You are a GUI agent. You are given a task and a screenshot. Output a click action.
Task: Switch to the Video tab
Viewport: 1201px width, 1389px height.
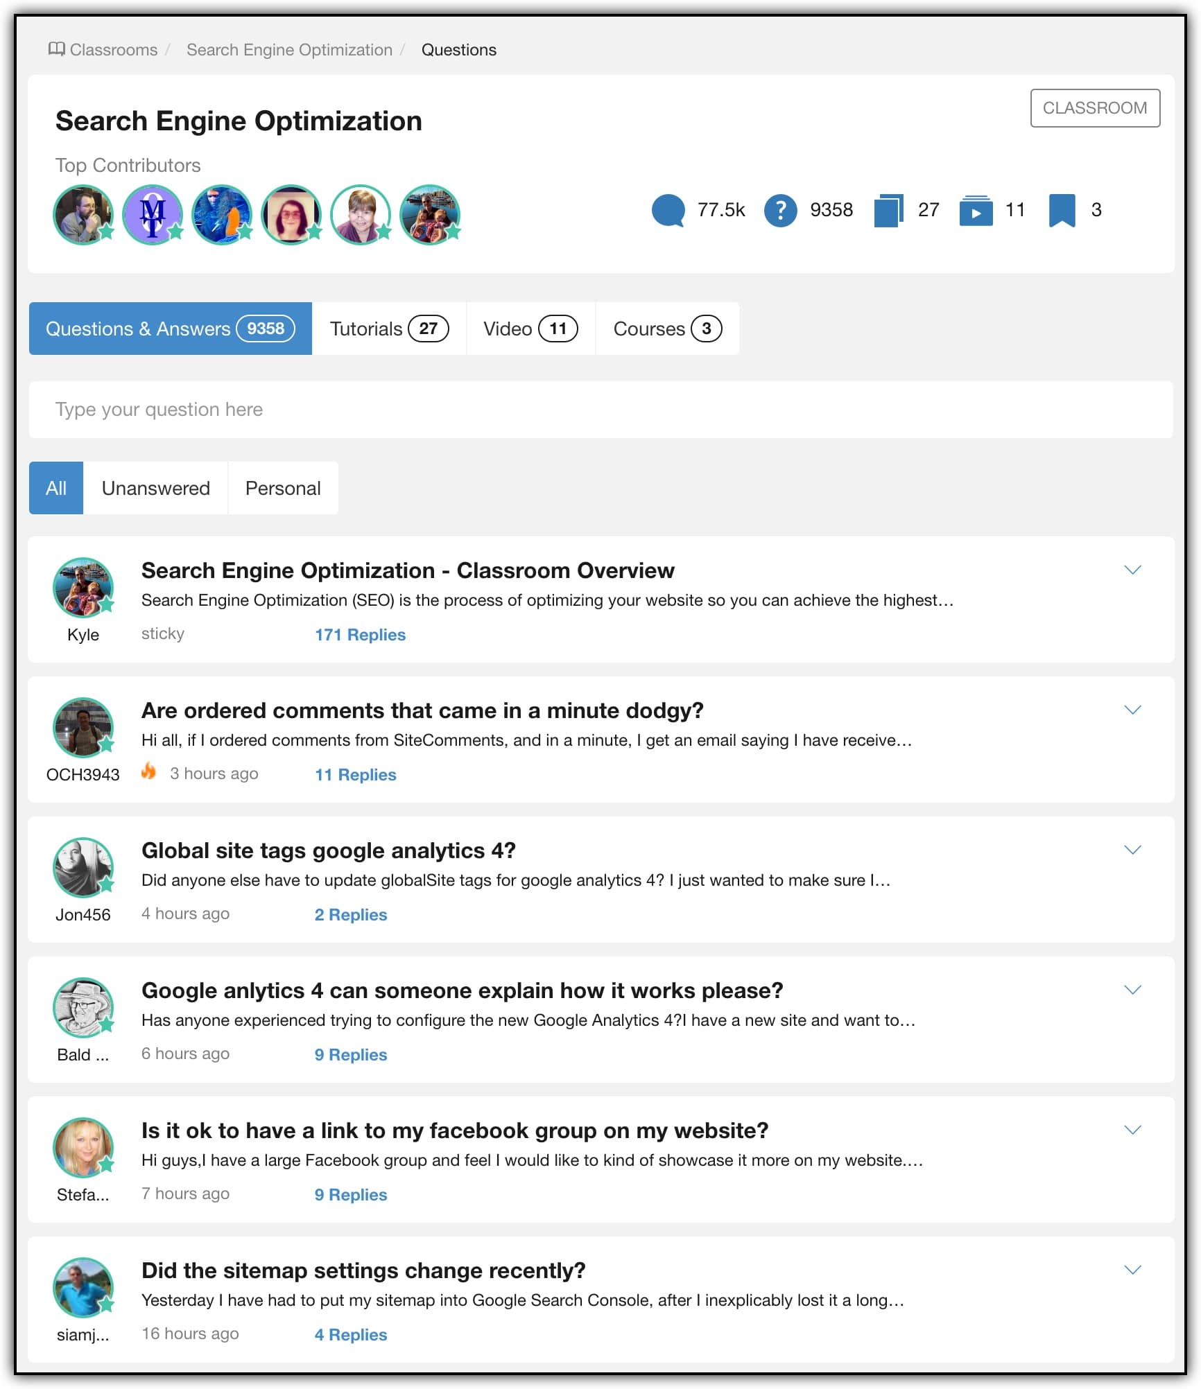click(530, 329)
